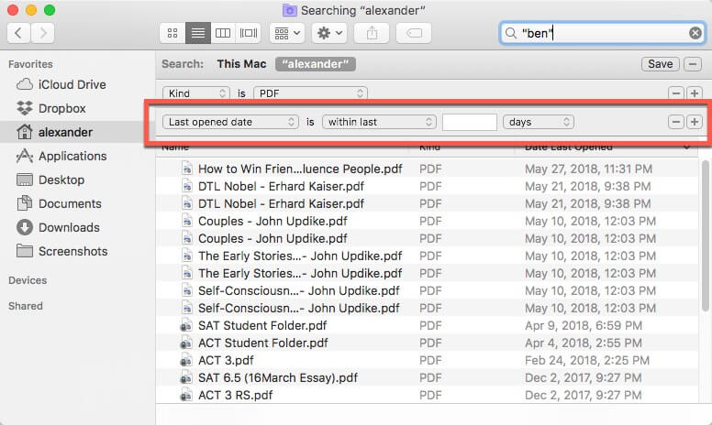Click the Shared sidebar heading
Image resolution: width=712 pixels, height=425 pixels.
(x=26, y=306)
